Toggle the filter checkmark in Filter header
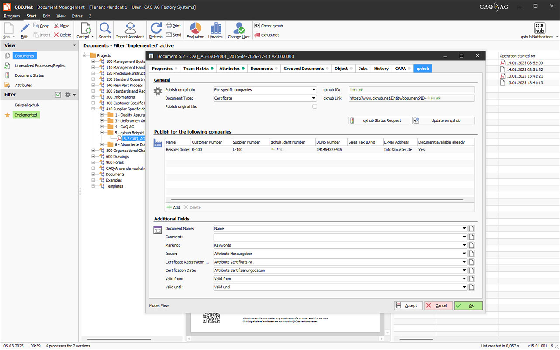The width and height of the screenshot is (560, 350). [58, 95]
